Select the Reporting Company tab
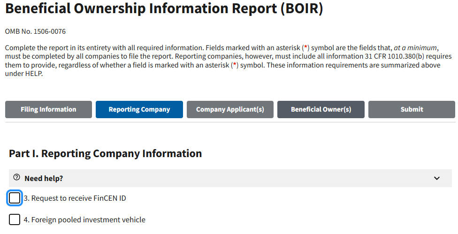This screenshot has height=234, width=458. [139, 109]
